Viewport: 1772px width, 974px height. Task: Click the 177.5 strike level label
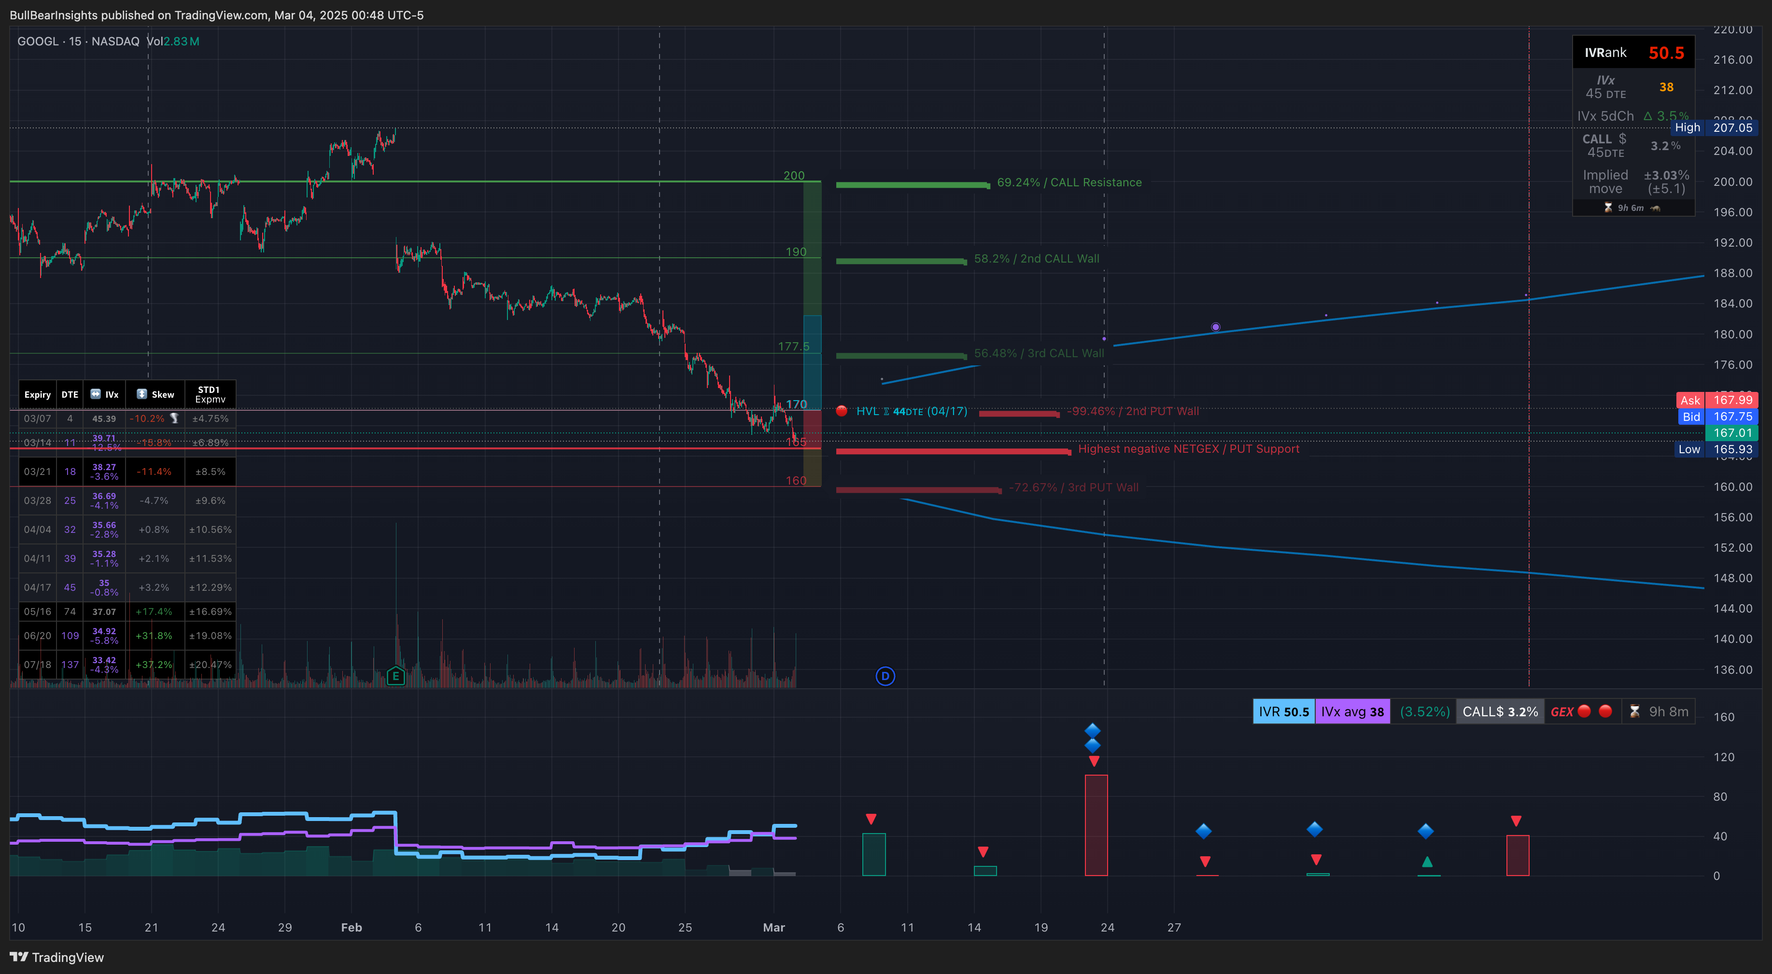tap(794, 346)
